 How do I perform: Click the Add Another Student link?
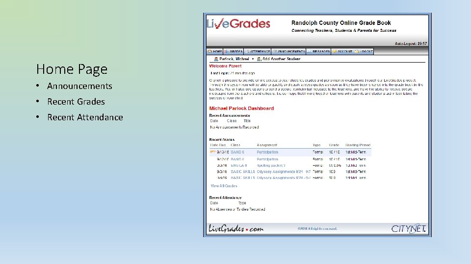pos(281,59)
